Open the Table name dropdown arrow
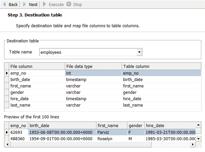 [139, 52]
